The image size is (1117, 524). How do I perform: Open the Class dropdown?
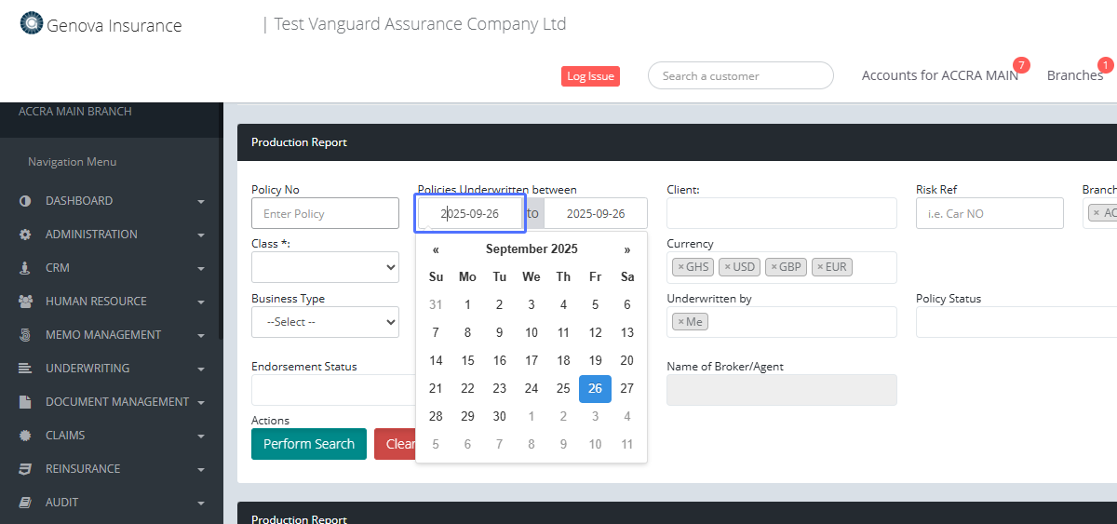pos(325,267)
